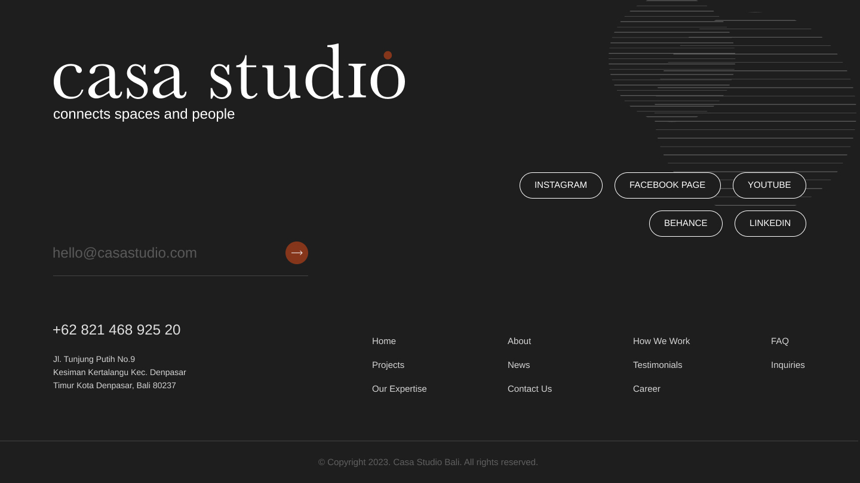860x483 pixels.
Task: Open the LinkedIn profile button
Action: (x=770, y=224)
